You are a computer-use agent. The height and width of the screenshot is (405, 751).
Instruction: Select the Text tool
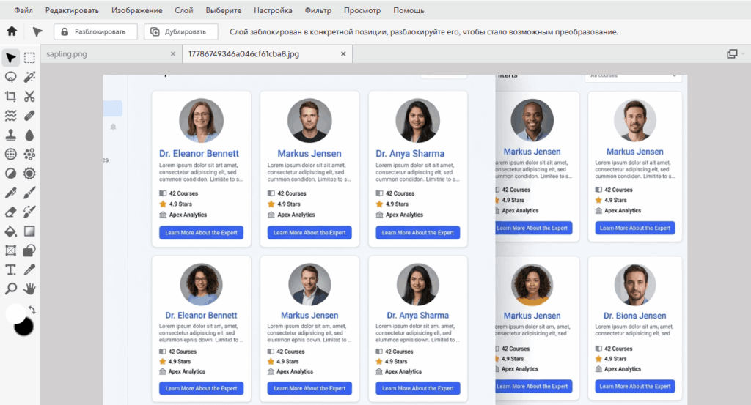point(10,270)
